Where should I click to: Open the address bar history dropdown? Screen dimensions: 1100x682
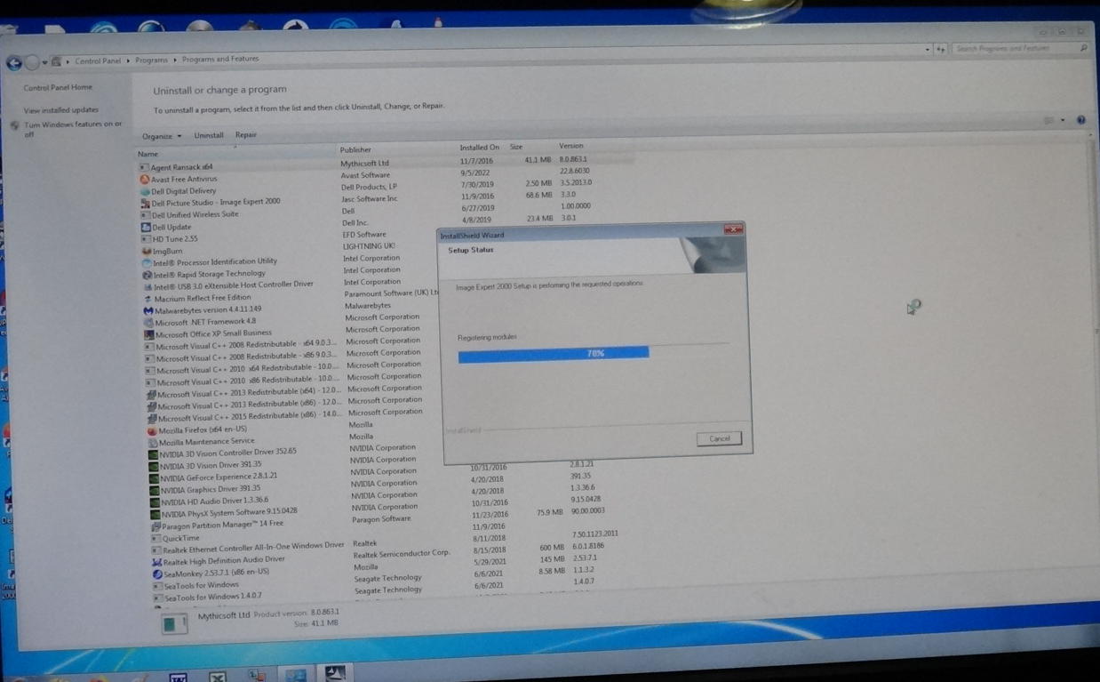point(928,50)
